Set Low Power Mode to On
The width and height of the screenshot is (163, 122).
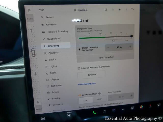(86, 100)
